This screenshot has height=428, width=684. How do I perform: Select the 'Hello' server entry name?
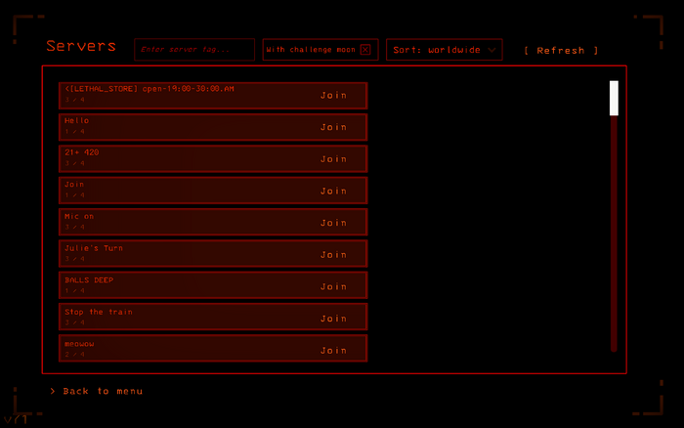(x=77, y=121)
